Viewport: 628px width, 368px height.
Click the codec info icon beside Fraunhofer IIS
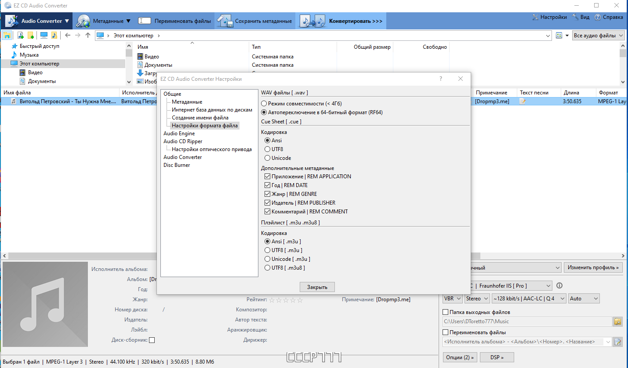(559, 286)
